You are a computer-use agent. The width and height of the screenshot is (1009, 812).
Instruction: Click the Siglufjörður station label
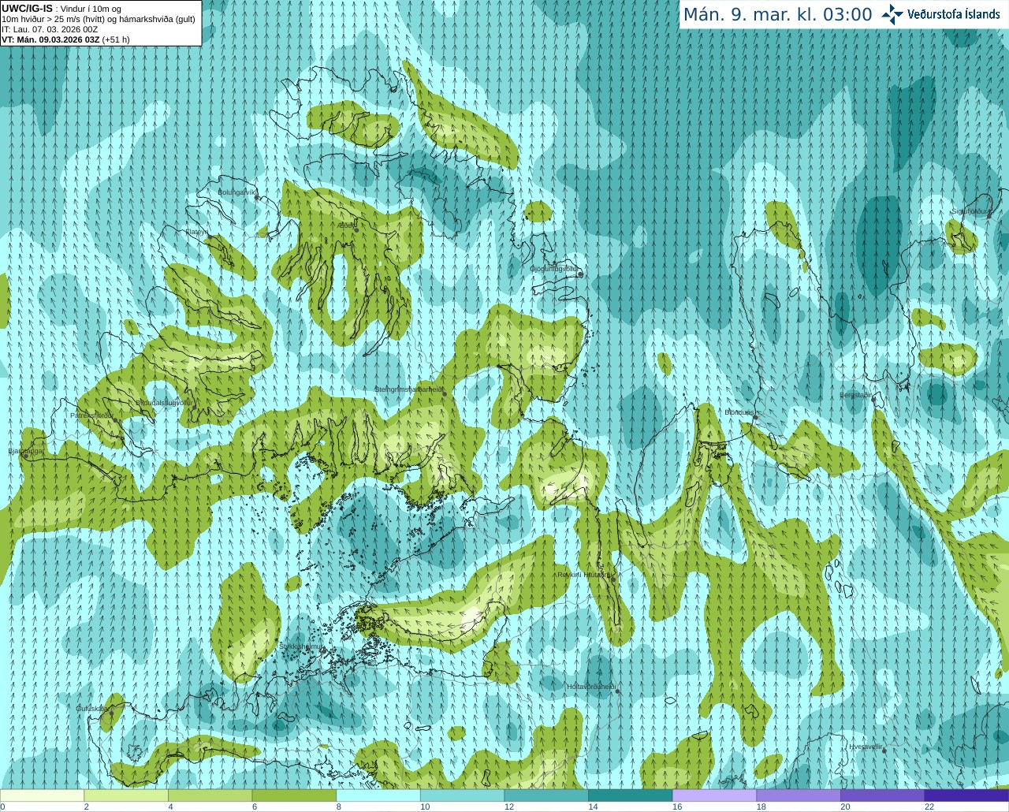click(x=971, y=211)
